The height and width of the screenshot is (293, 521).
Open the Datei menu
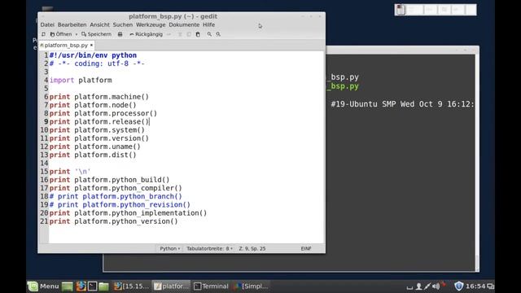point(47,24)
